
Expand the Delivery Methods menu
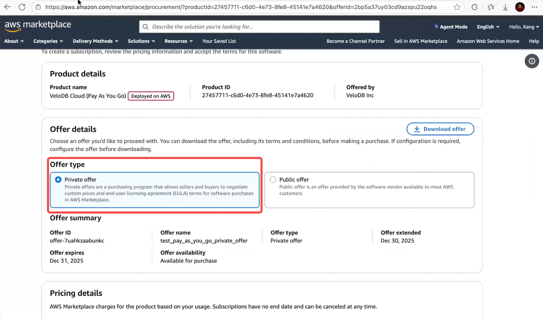(95, 41)
